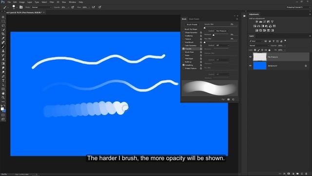Enable the Scattering checkbox
Screen dimensions: 312x176
click(183, 36)
